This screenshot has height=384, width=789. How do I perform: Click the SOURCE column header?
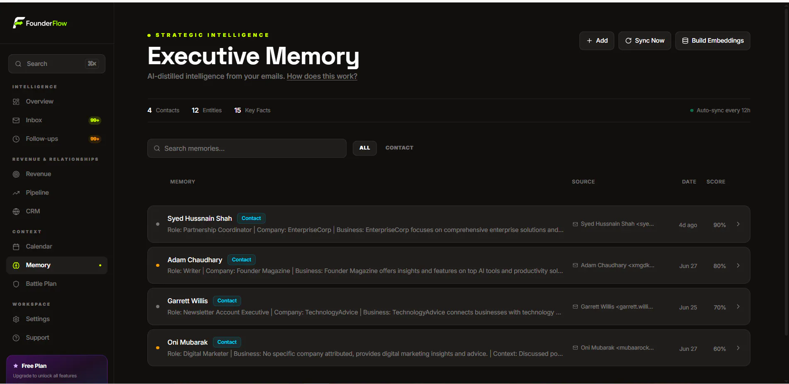(583, 182)
